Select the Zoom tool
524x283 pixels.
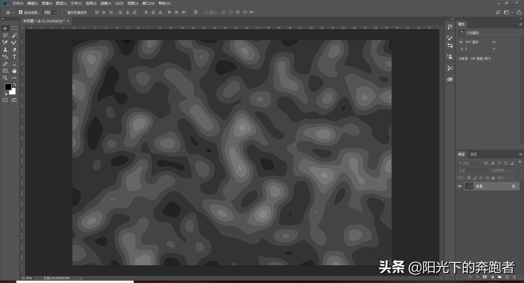click(x=5, y=78)
